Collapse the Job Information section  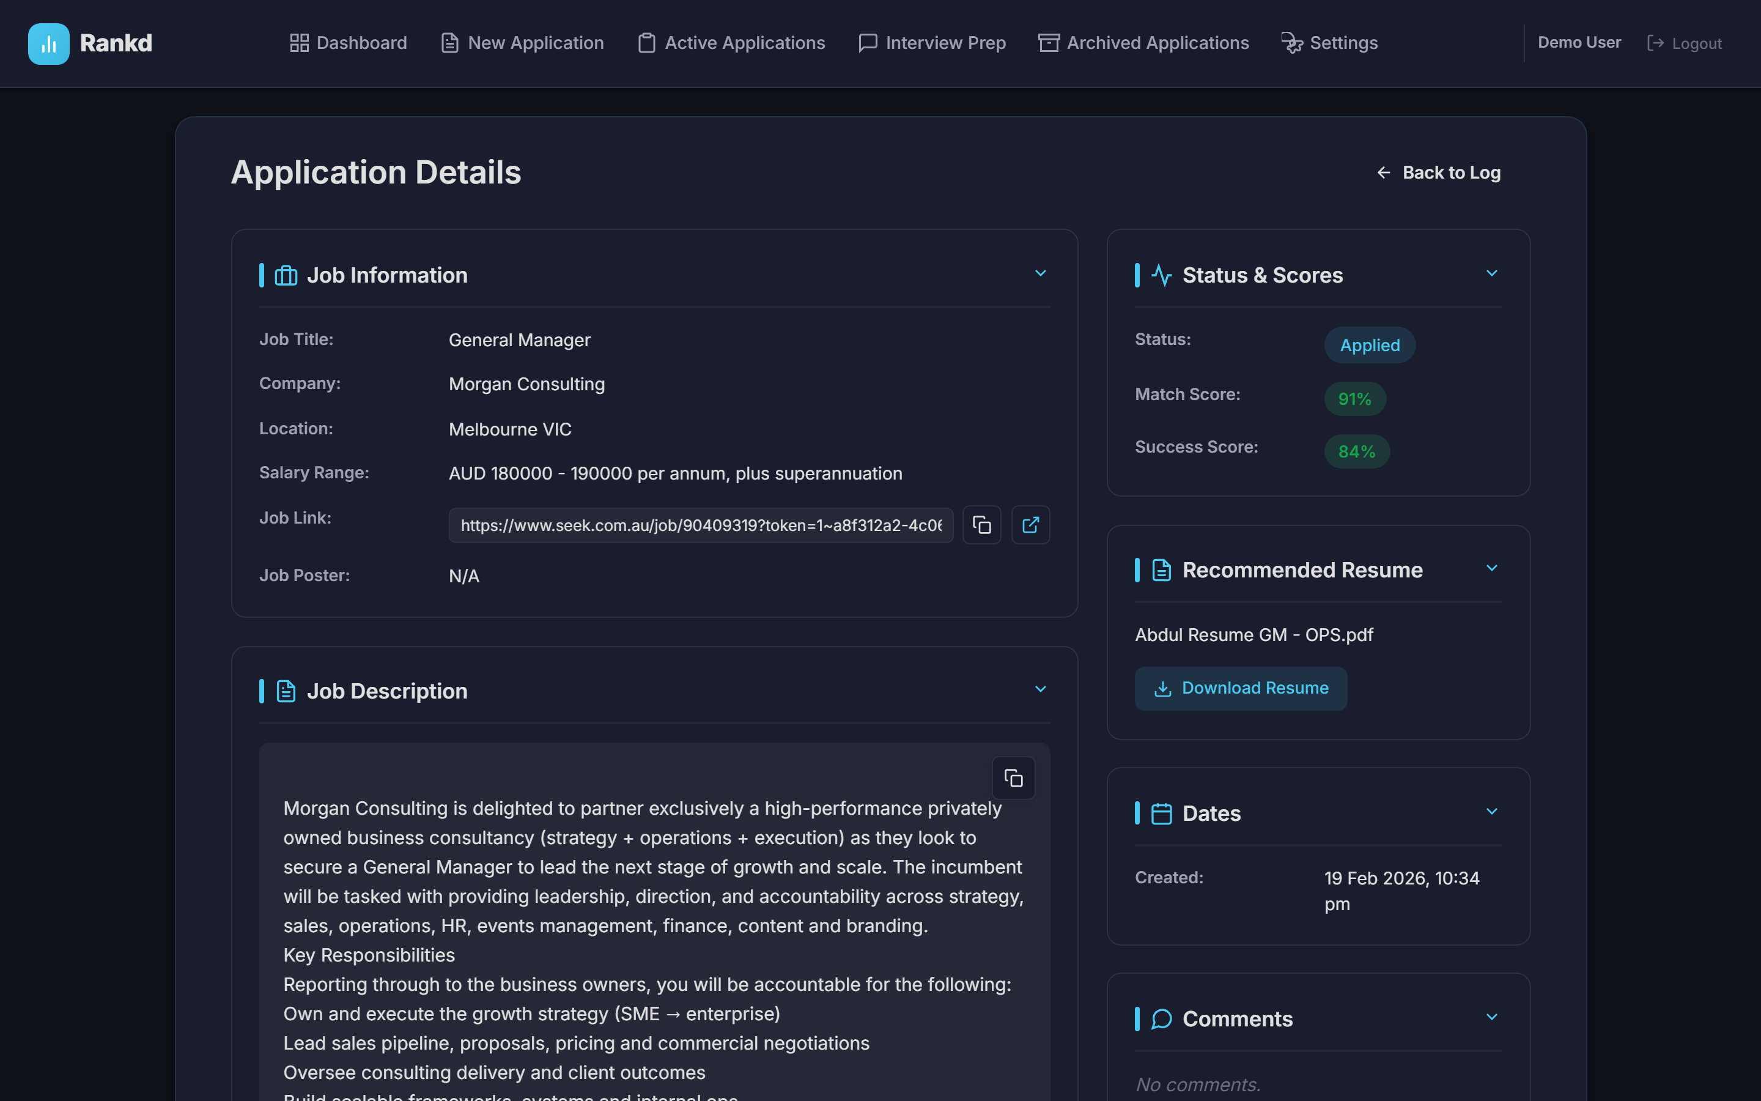1041,273
